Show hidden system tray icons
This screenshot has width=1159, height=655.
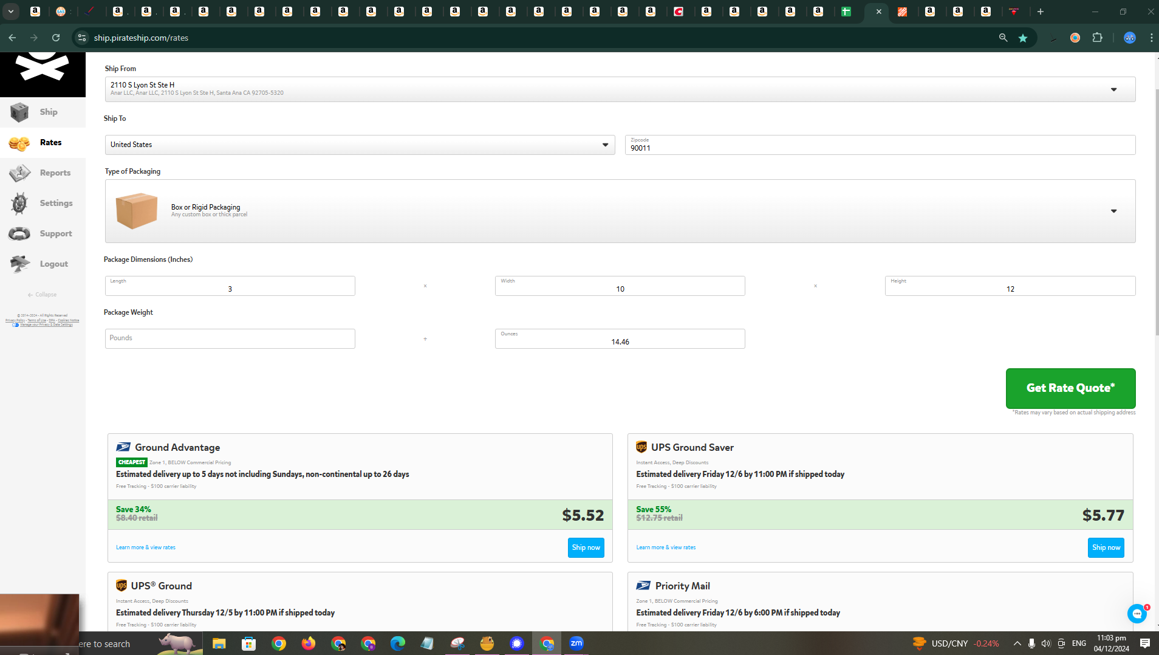pyautogui.click(x=1017, y=643)
